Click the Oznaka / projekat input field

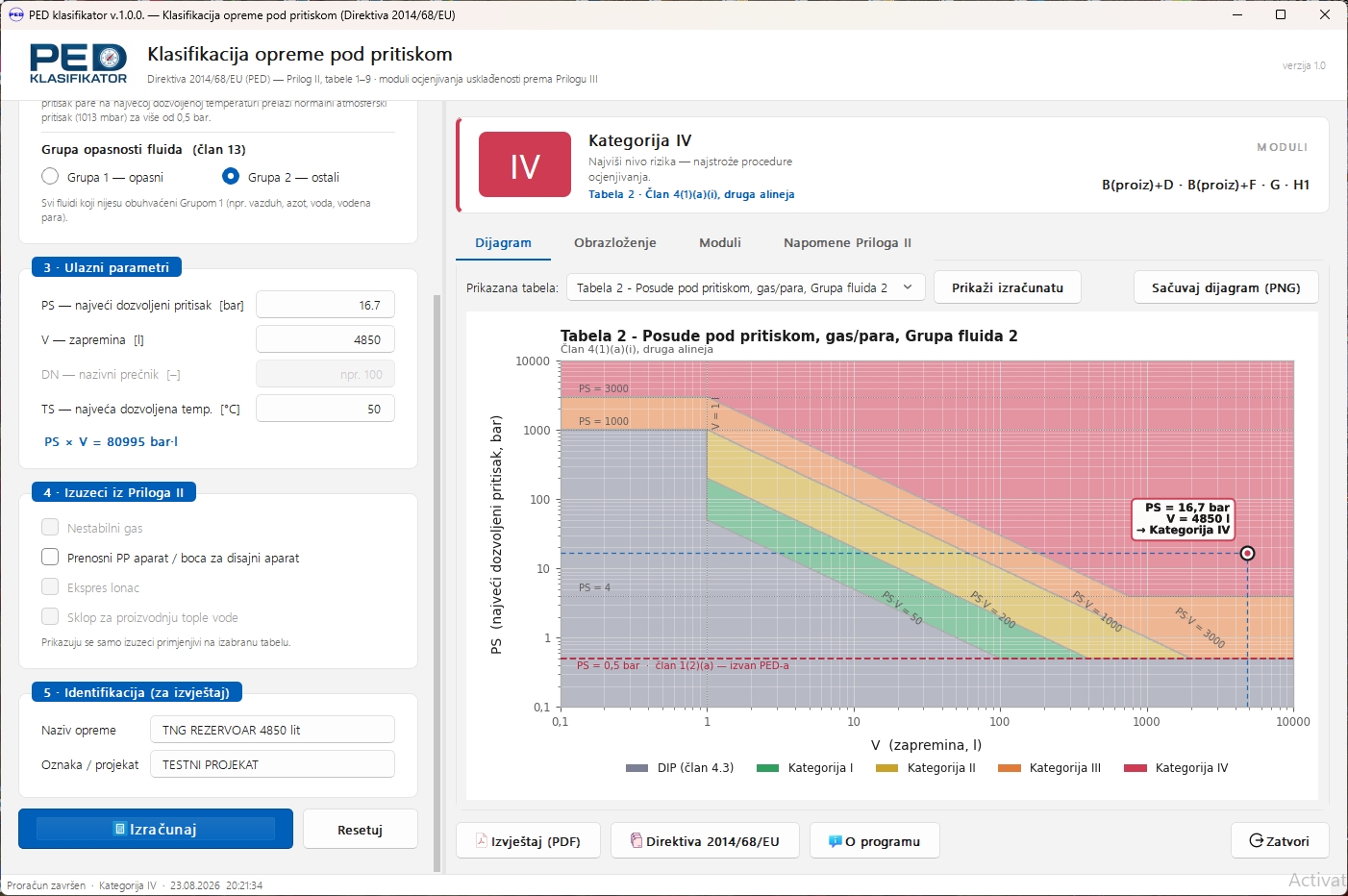[x=272, y=764]
